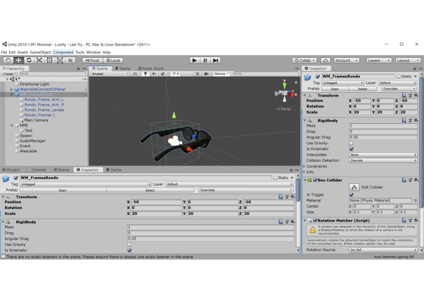Toggle Rotation Matcher script enabled checkbox
This screenshot has height=301, width=424.
pos(315,221)
